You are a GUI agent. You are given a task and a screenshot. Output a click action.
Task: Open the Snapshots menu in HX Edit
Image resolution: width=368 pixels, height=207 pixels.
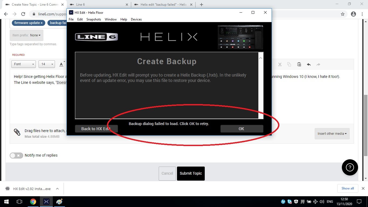point(94,19)
